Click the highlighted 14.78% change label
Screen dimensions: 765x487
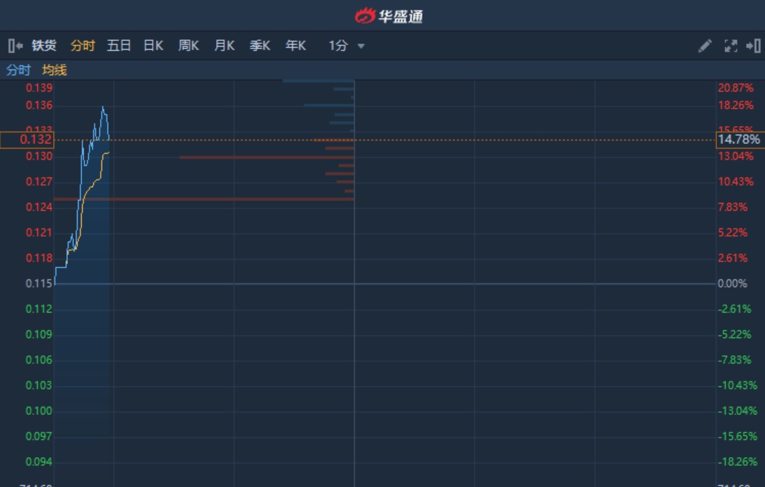(740, 139)
